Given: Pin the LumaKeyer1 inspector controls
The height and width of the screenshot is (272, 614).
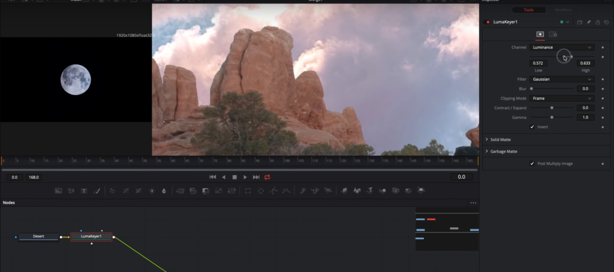Looking at the screenshot, I should [x=589, y=22].
